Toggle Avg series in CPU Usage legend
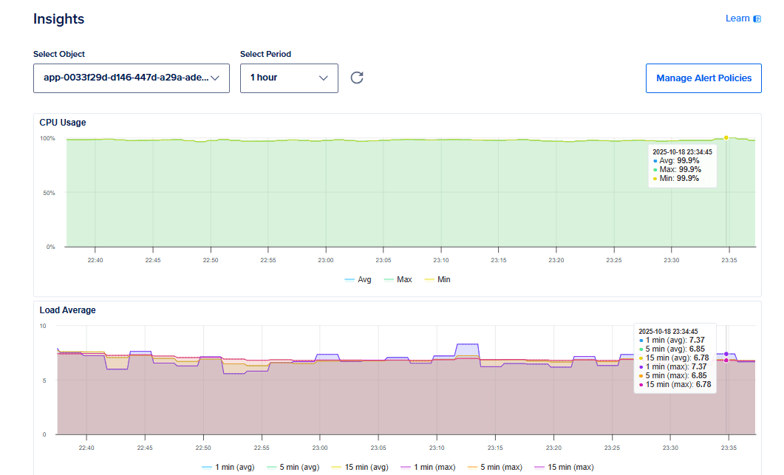This screenshot has height=475, width=784. coord(358,279)
